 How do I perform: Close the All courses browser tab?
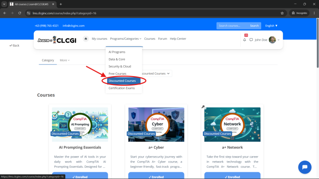click(x=53, y=4)
